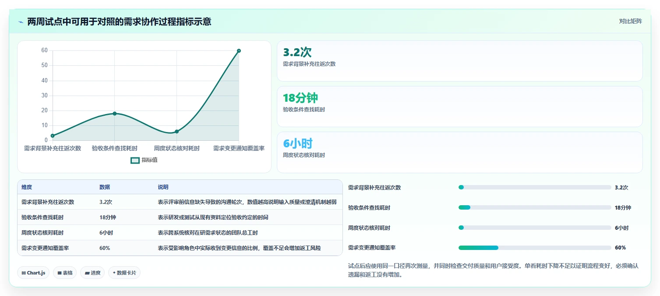Screen dimensions: 660x296
Task: Click table cell 需求背景补充往返次数
Action: 48,202
